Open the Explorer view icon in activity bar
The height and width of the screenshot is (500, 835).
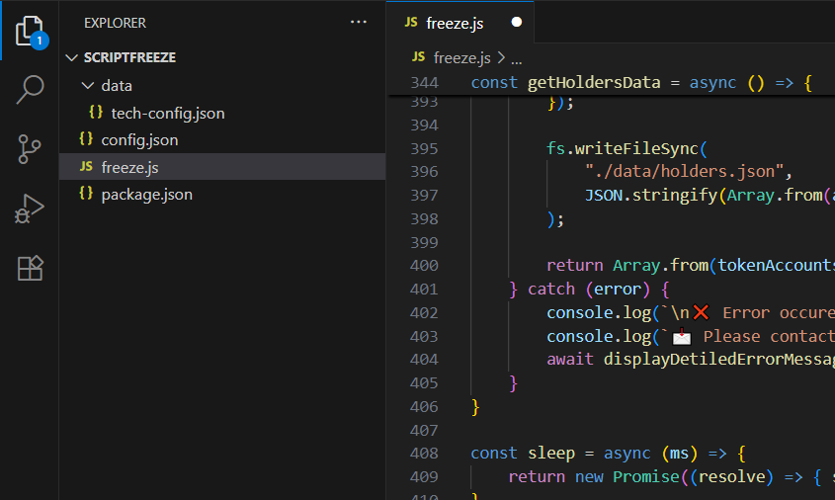click(30, 31)
